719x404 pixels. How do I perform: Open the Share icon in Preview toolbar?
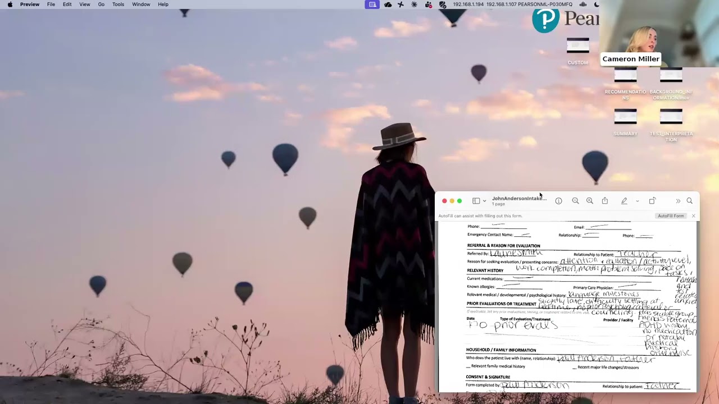click(605, 201)
